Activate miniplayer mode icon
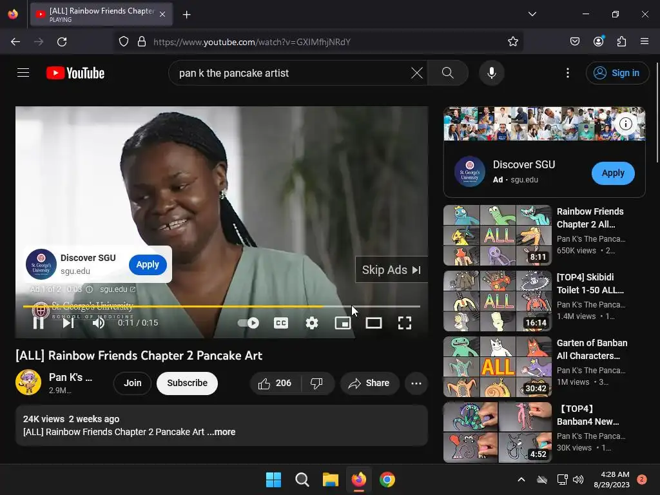 (343, 323)
